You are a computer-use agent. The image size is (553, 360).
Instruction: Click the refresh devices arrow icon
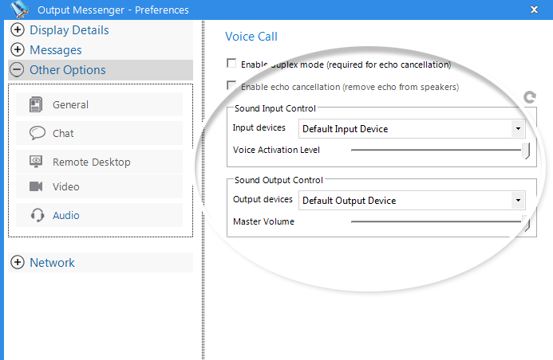pos(530,97)
